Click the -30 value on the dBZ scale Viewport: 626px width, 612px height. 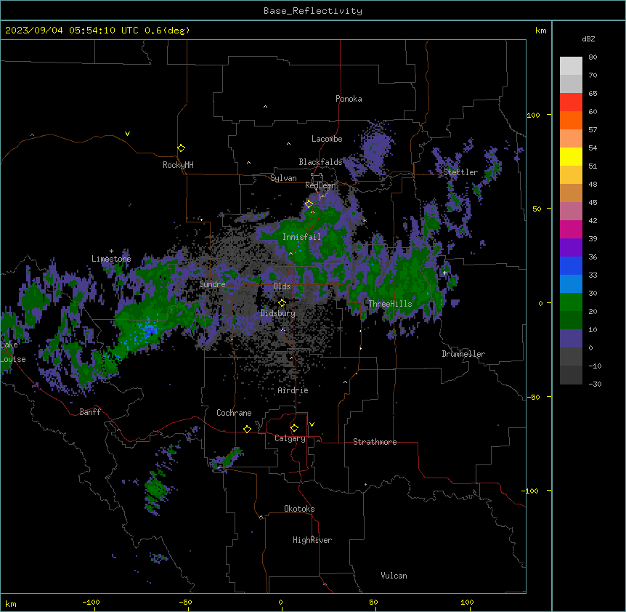[595, 384]
